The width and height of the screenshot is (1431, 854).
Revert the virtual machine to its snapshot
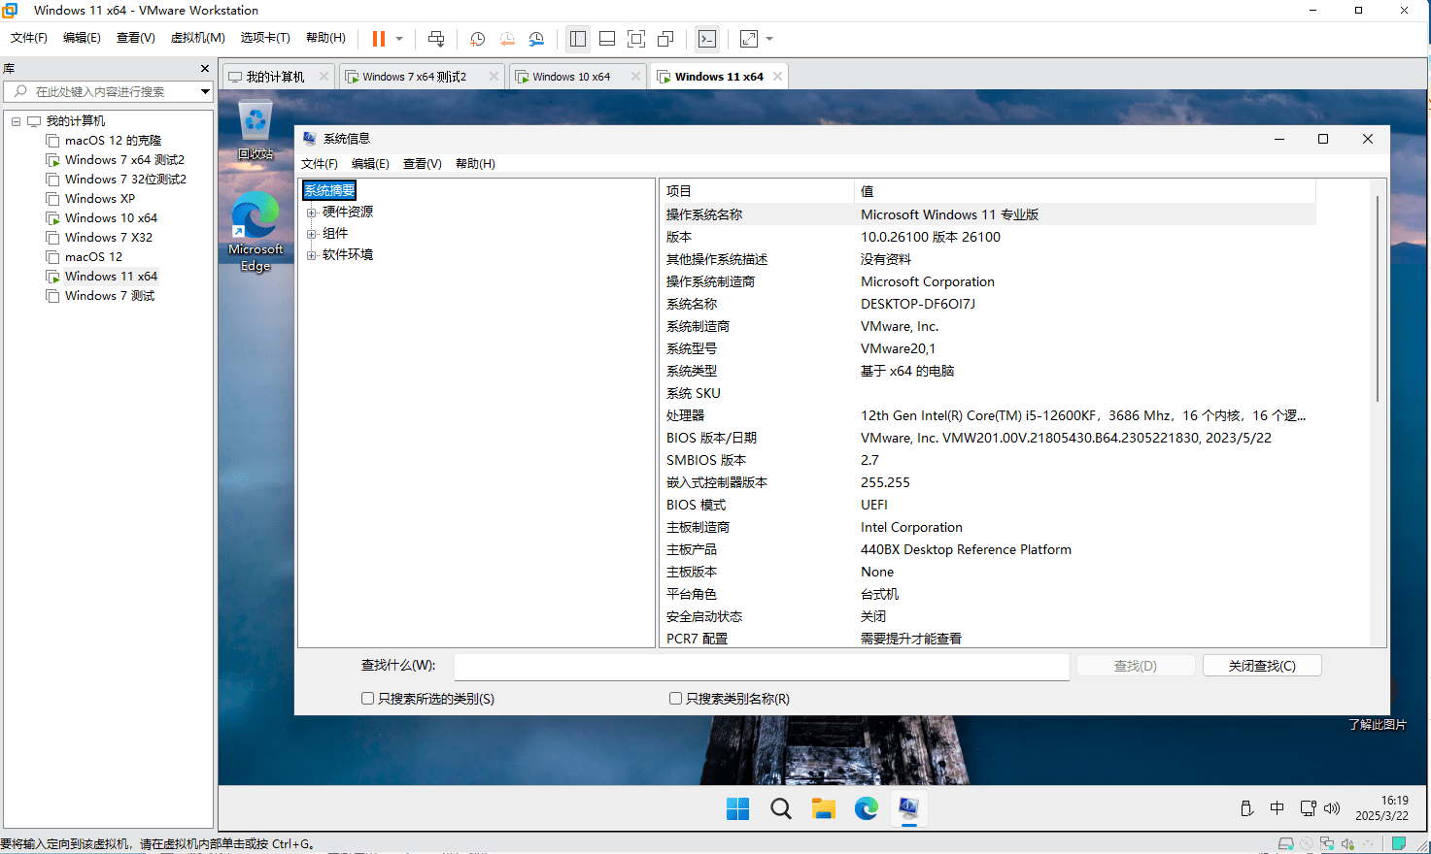pos(507,39)
